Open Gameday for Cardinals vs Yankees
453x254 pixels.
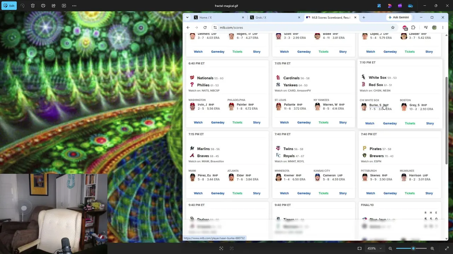click(304, 122)
